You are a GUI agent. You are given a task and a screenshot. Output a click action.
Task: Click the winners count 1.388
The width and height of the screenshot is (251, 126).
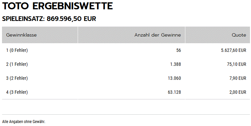(x=175, y=64)
